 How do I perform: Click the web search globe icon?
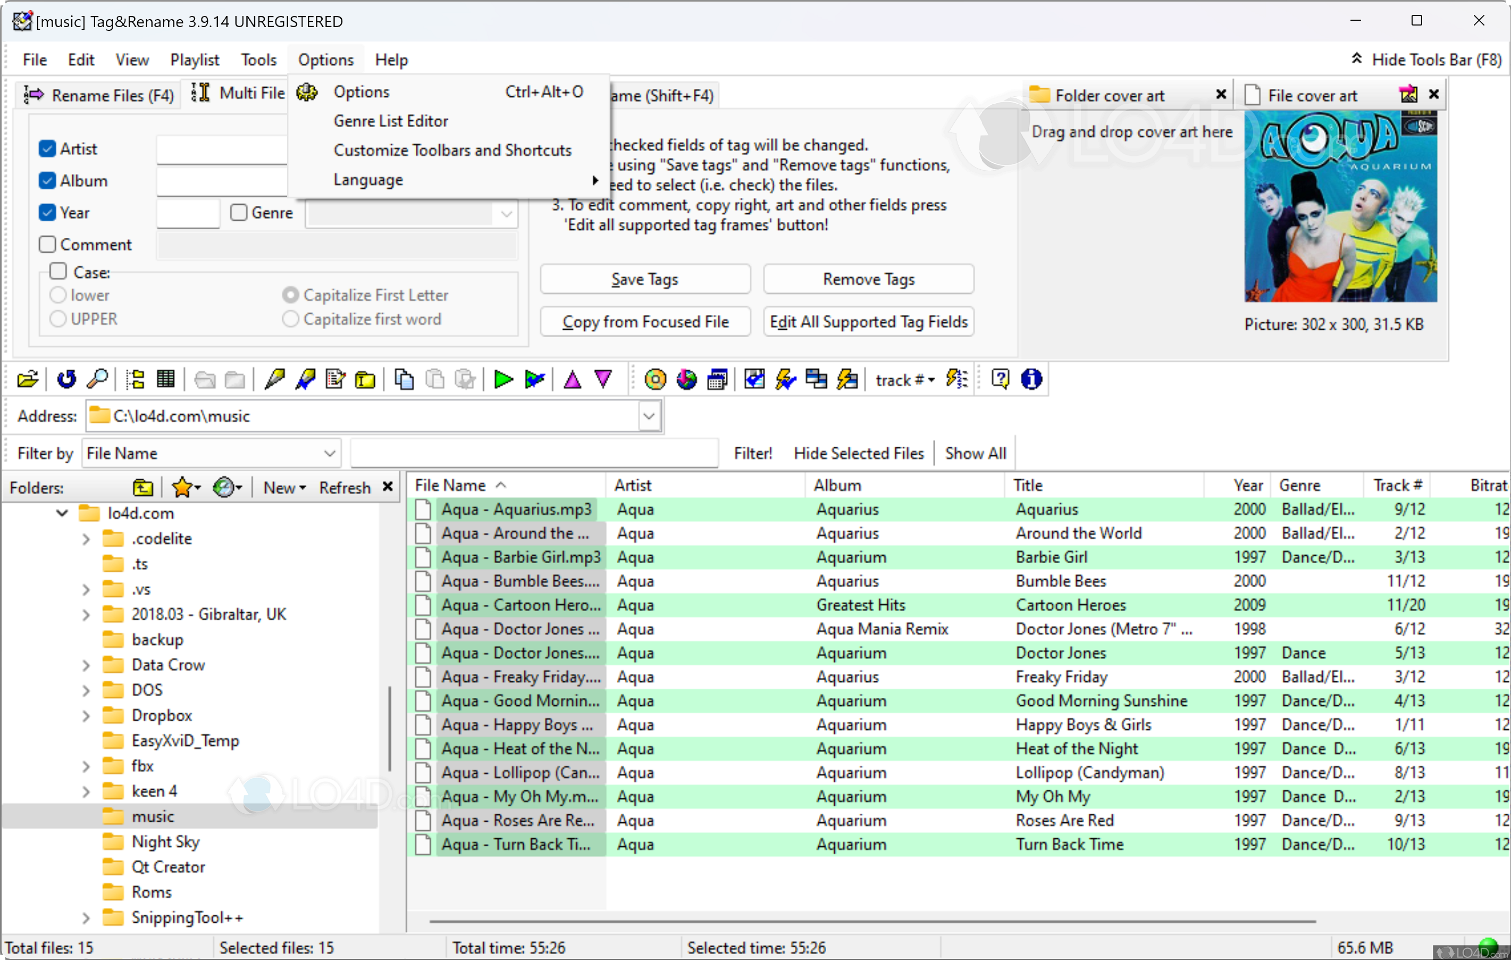click(x=686, y=379)
